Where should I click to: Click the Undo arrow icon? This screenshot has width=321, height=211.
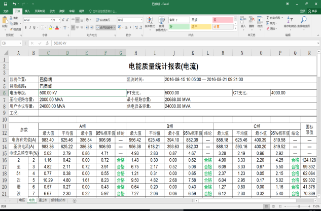click(14, 4)
